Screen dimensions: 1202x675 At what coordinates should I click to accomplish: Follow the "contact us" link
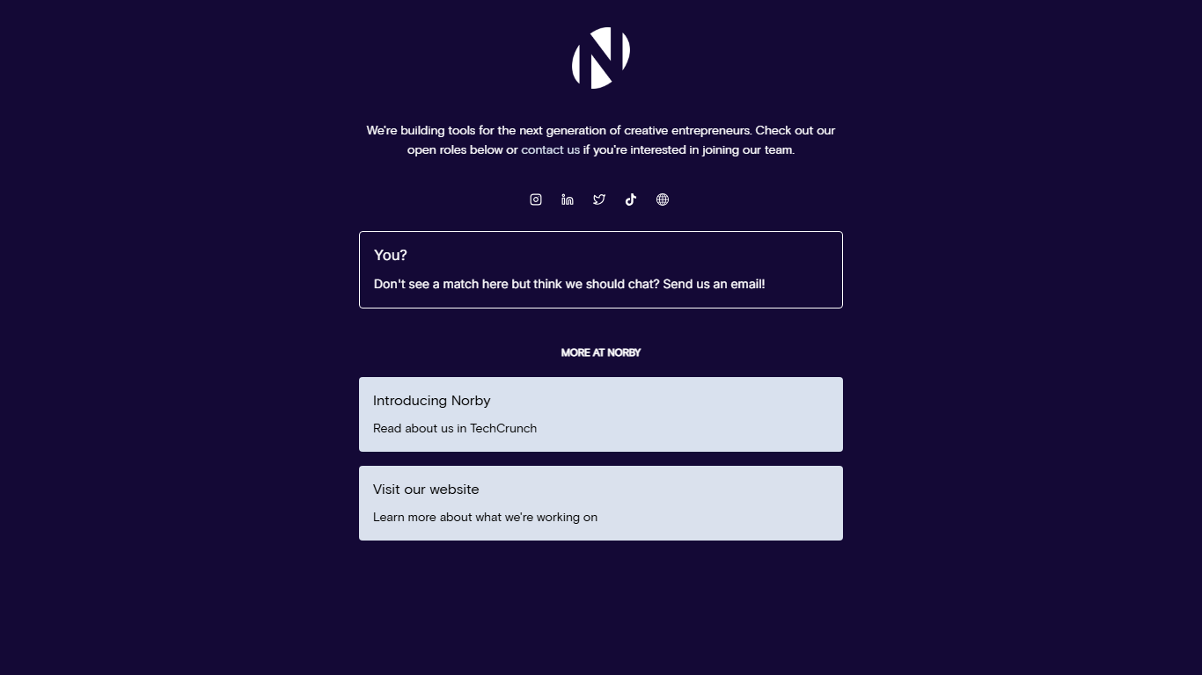tap(550, 150)
